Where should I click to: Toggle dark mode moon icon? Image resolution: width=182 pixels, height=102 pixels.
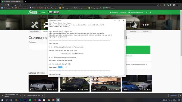[146, 12]
